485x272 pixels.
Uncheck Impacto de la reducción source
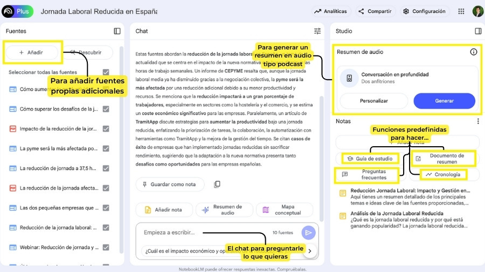click(x=106, y=129)
